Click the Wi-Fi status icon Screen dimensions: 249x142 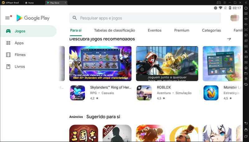(220, 8)
